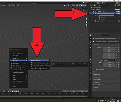Open the Scene properties tab icon
The height and width of the screenshot is (102, 121).
click(x=90, y=50)
